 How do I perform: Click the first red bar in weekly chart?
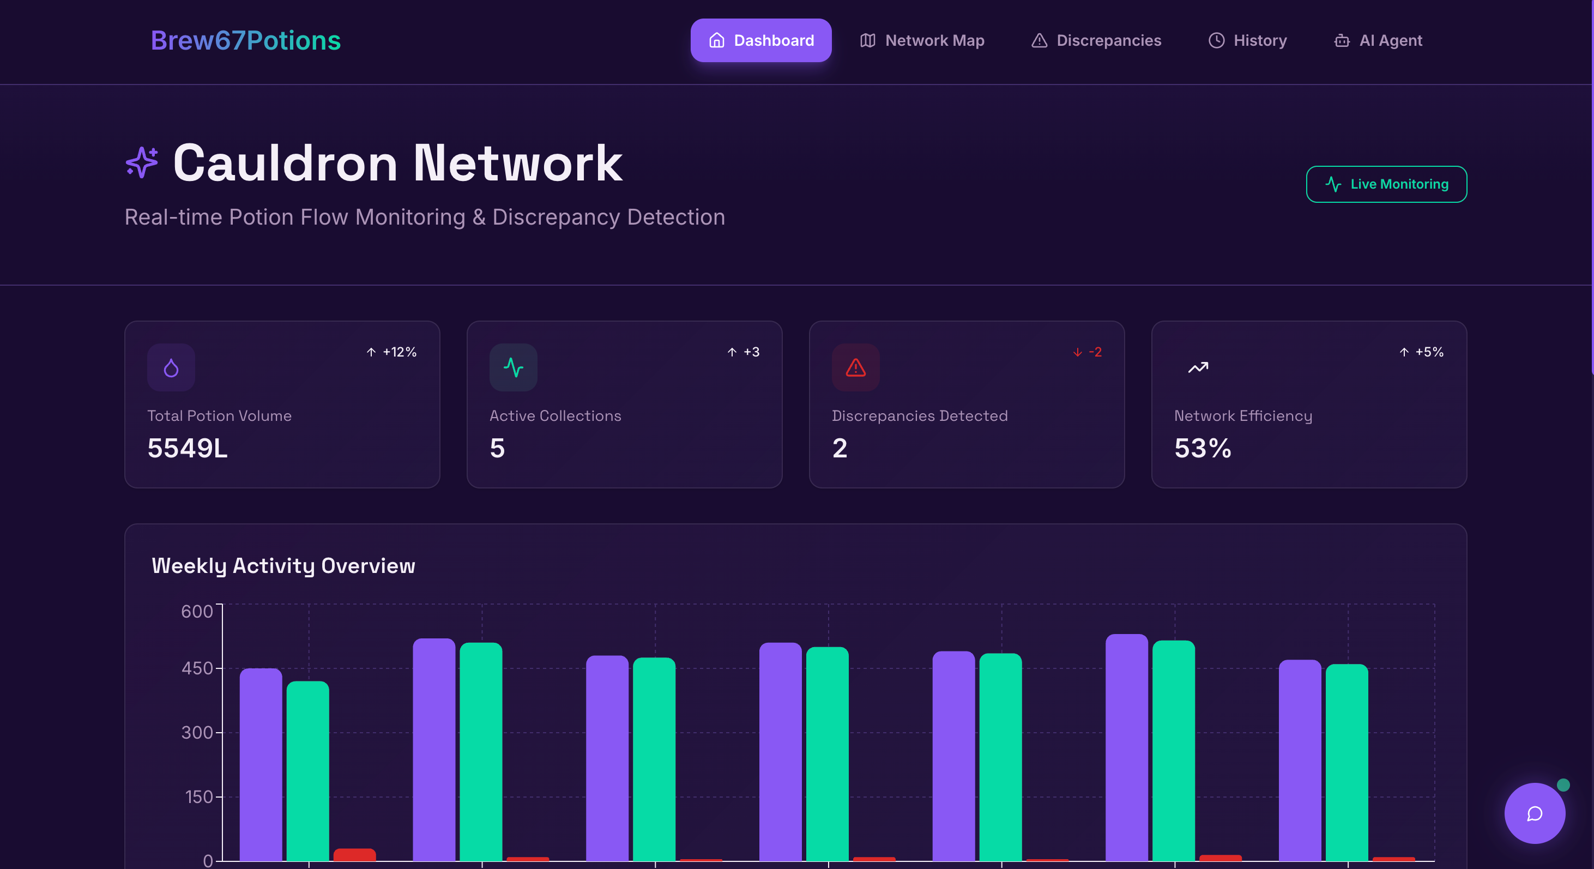point(354,854)
